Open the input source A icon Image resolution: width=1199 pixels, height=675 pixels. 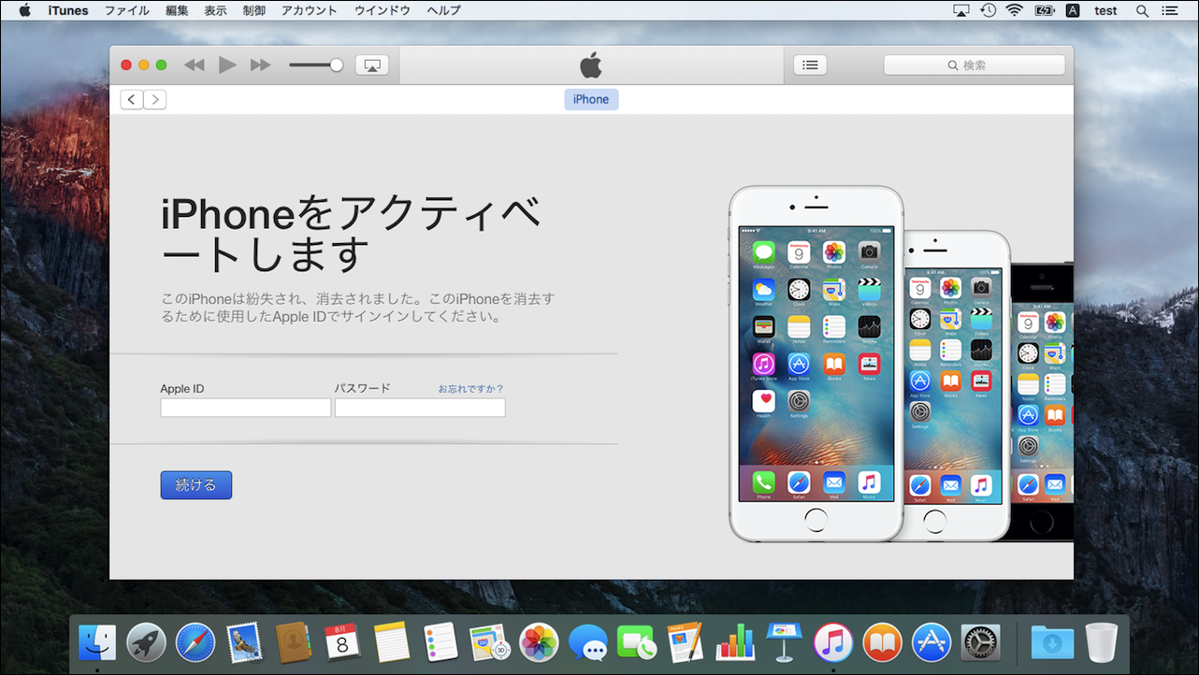[1073, 10]
